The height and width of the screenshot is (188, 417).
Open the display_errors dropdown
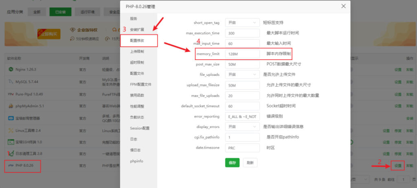pyautogui.click(x=242, y=126)
